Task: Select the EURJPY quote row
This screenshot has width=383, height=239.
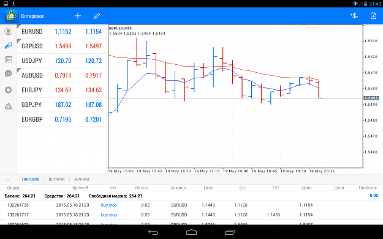Action: tap(62, 90)
